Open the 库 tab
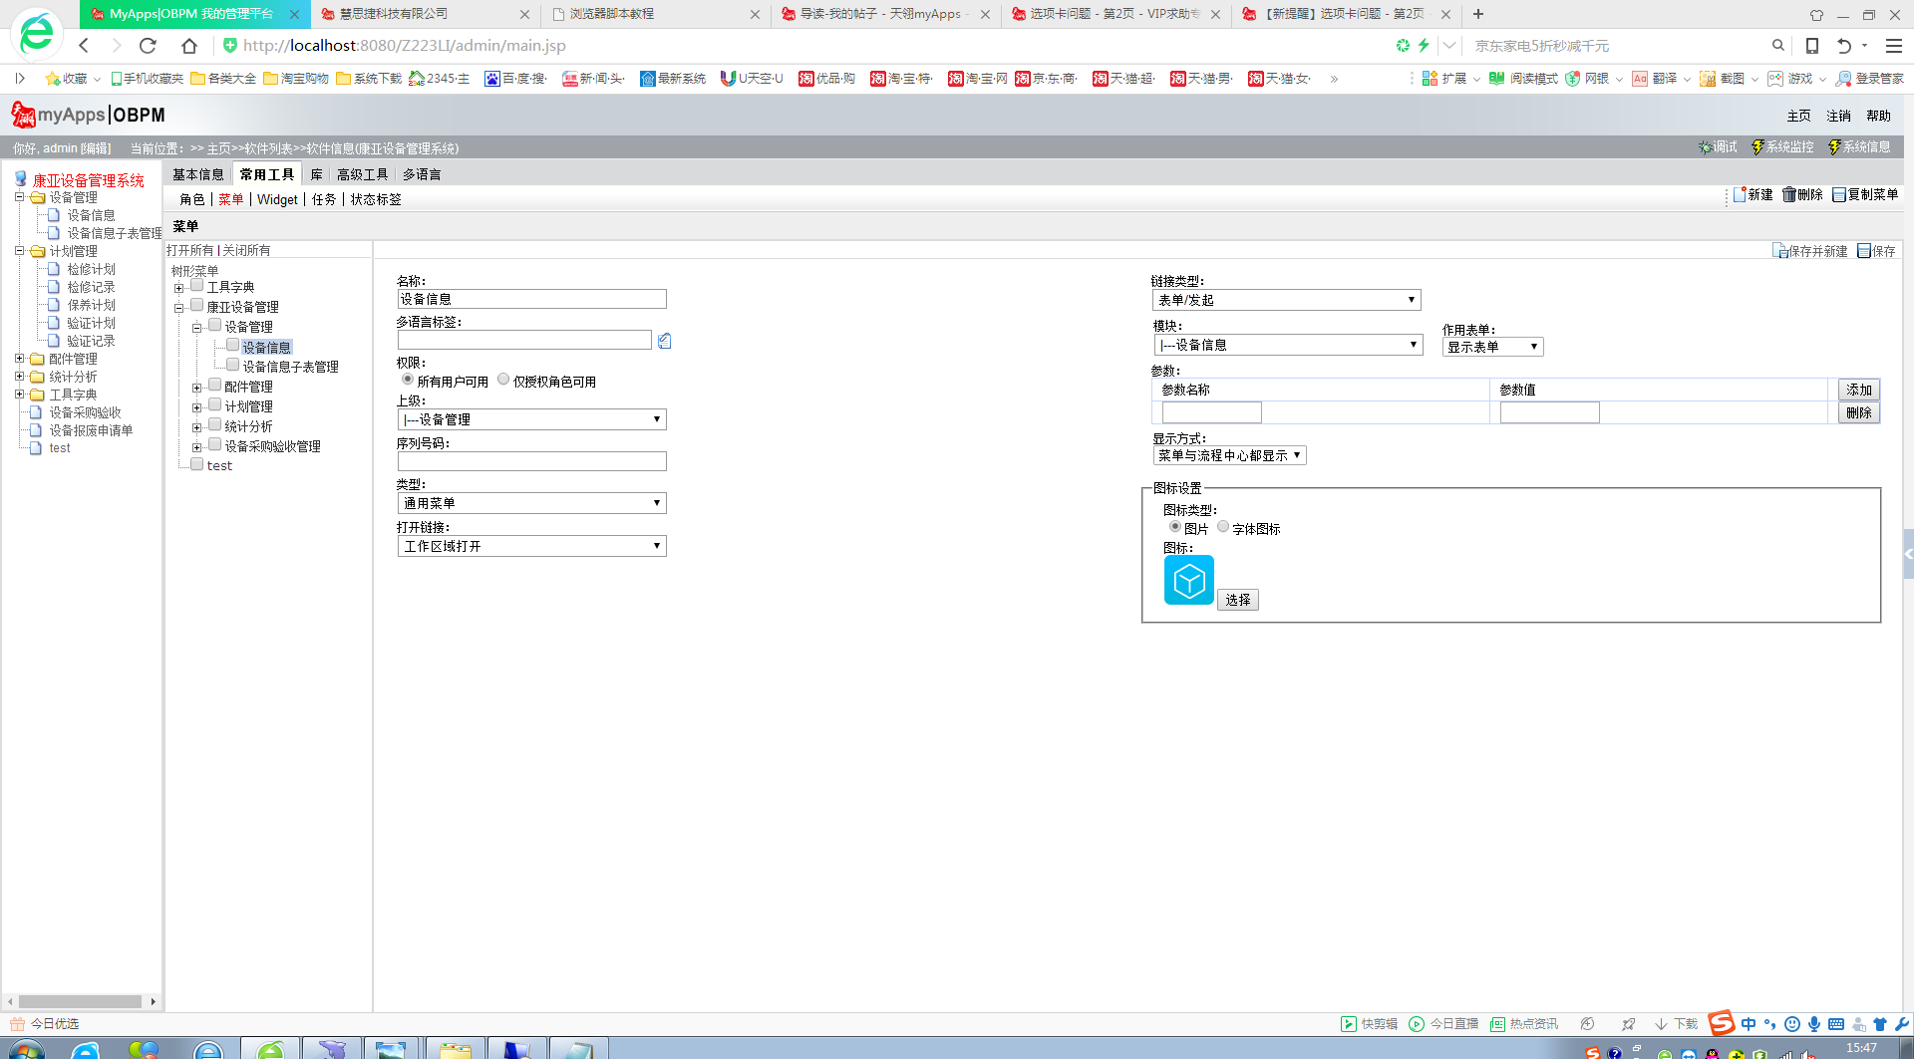1914x1059 pixels. [x=317, y=174]
